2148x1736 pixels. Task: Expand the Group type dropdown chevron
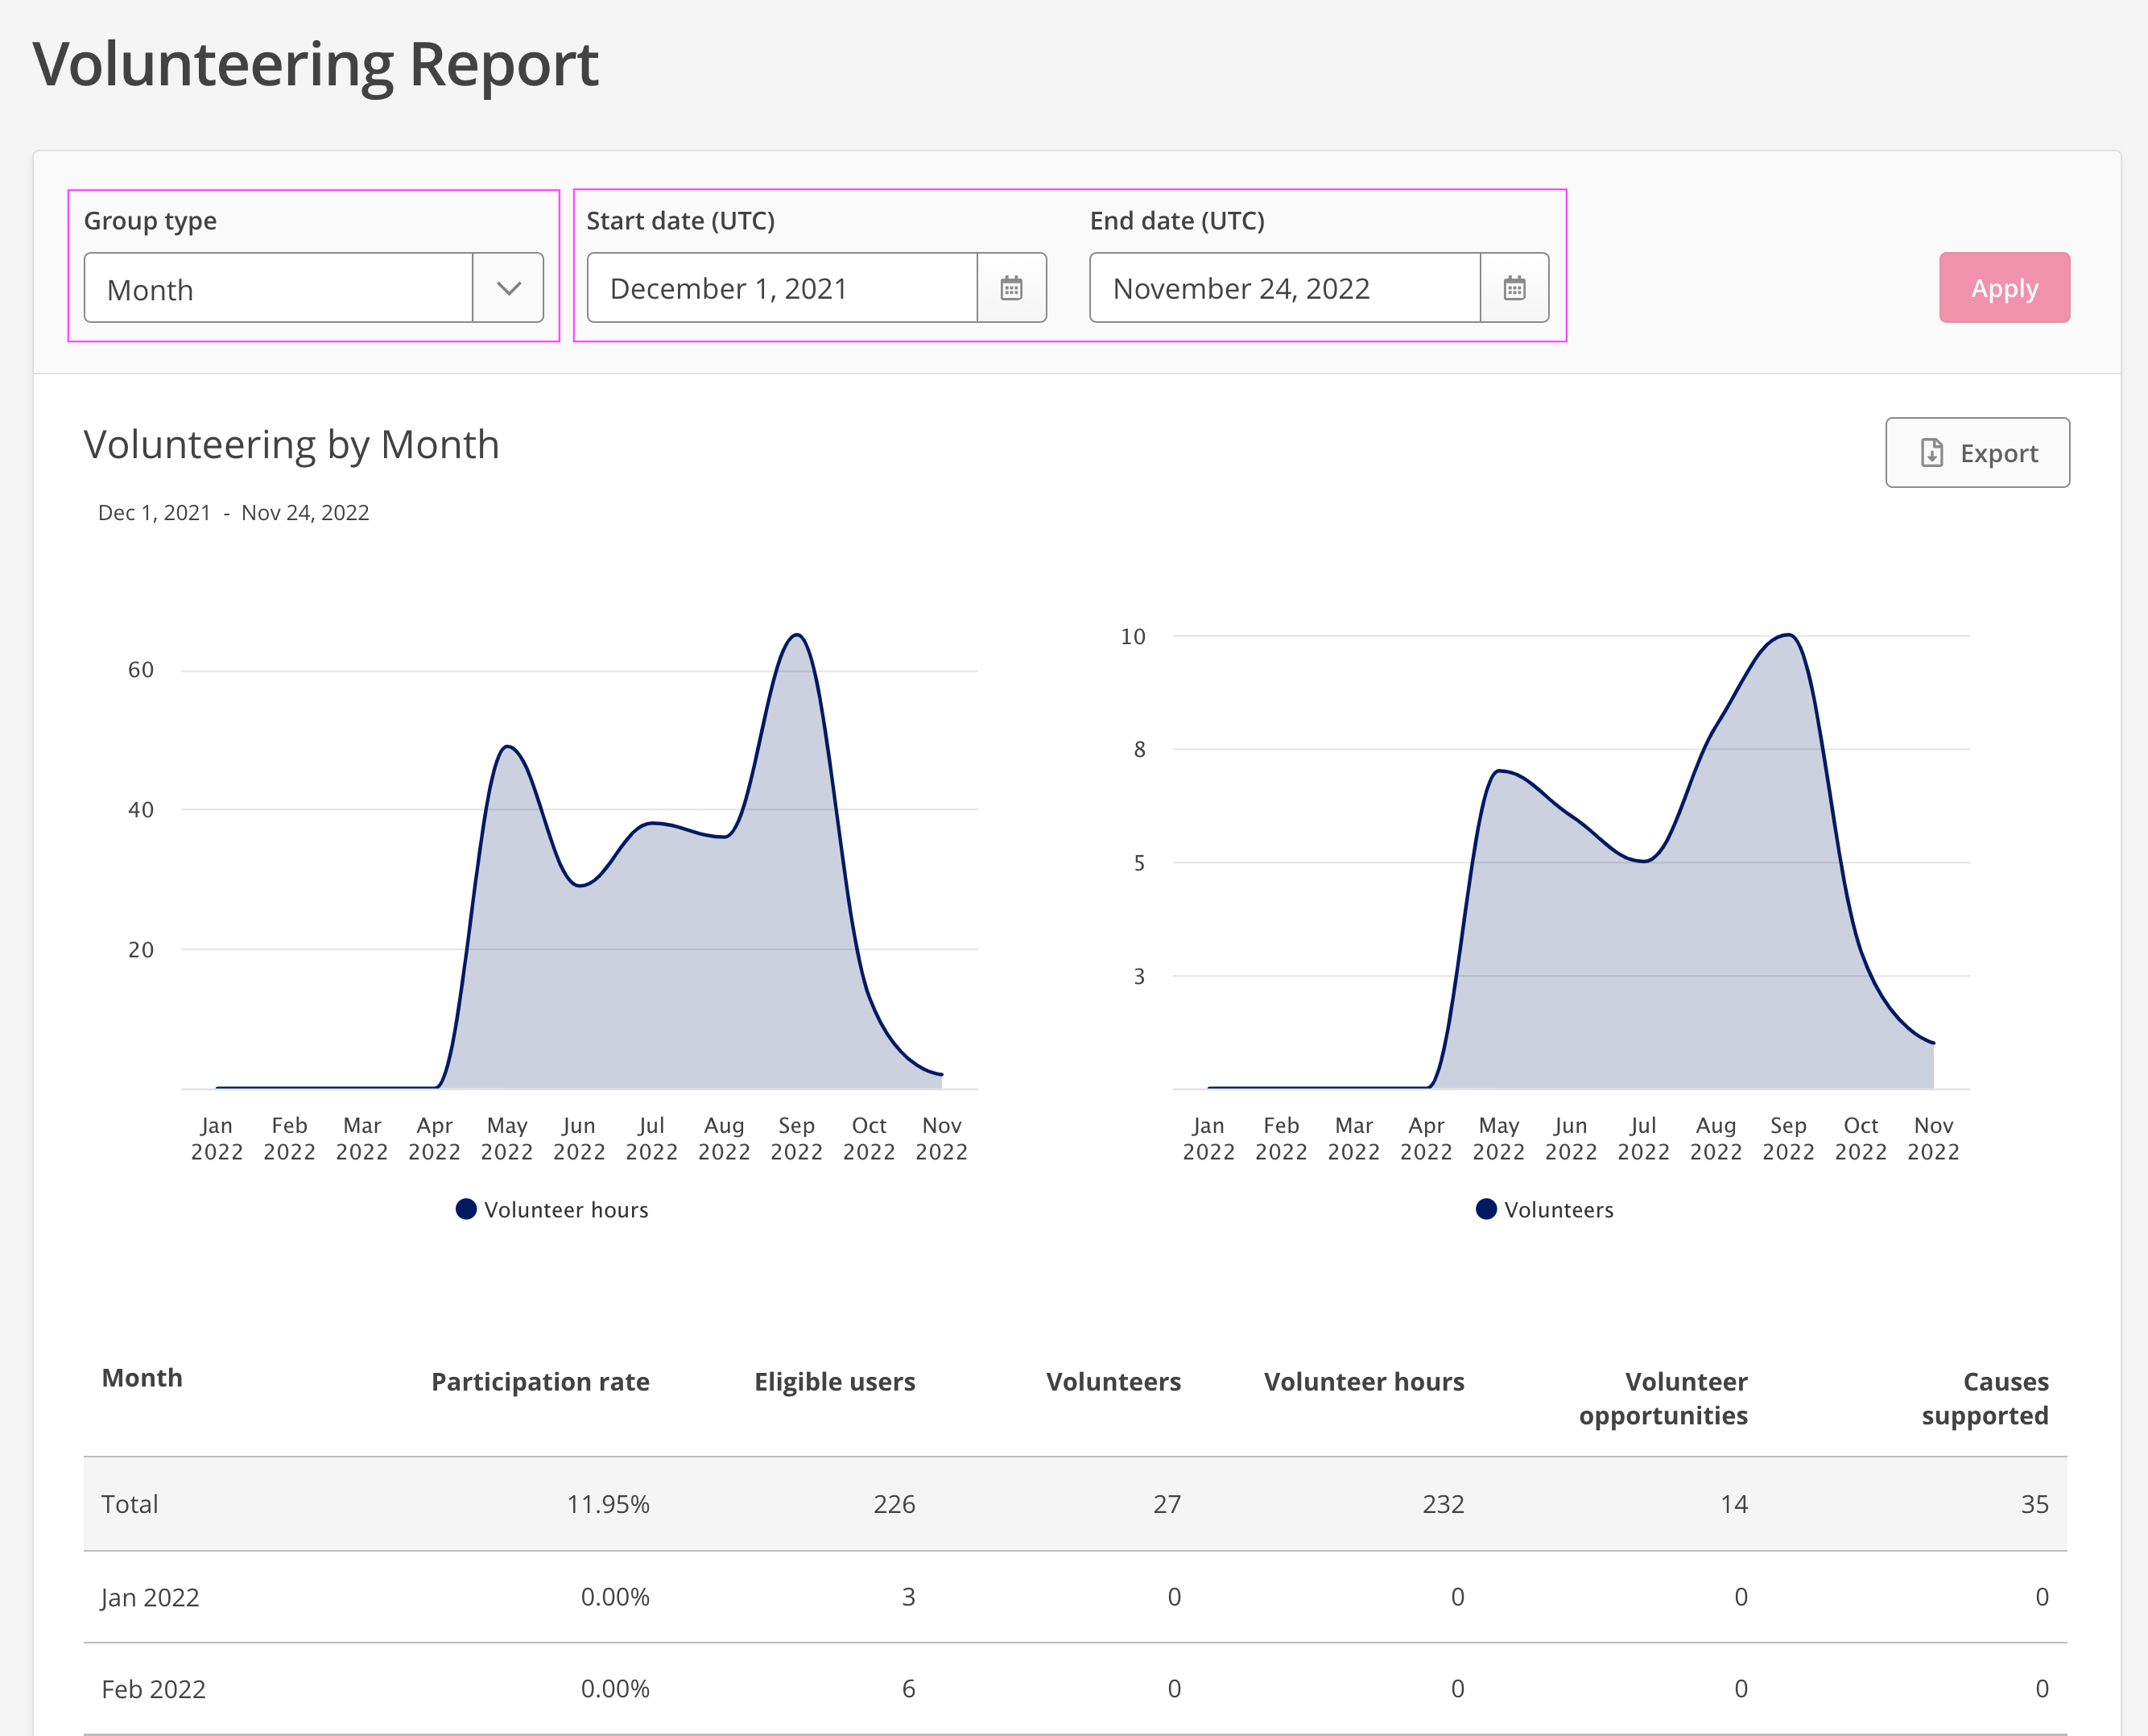(x=508, y=288)
